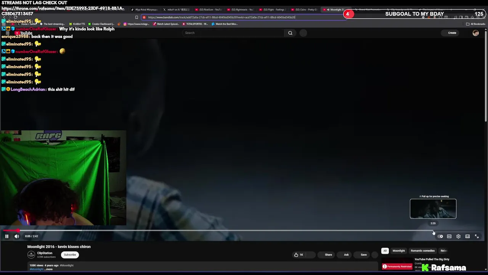Click the YouTube search field

tap(233, 33)
